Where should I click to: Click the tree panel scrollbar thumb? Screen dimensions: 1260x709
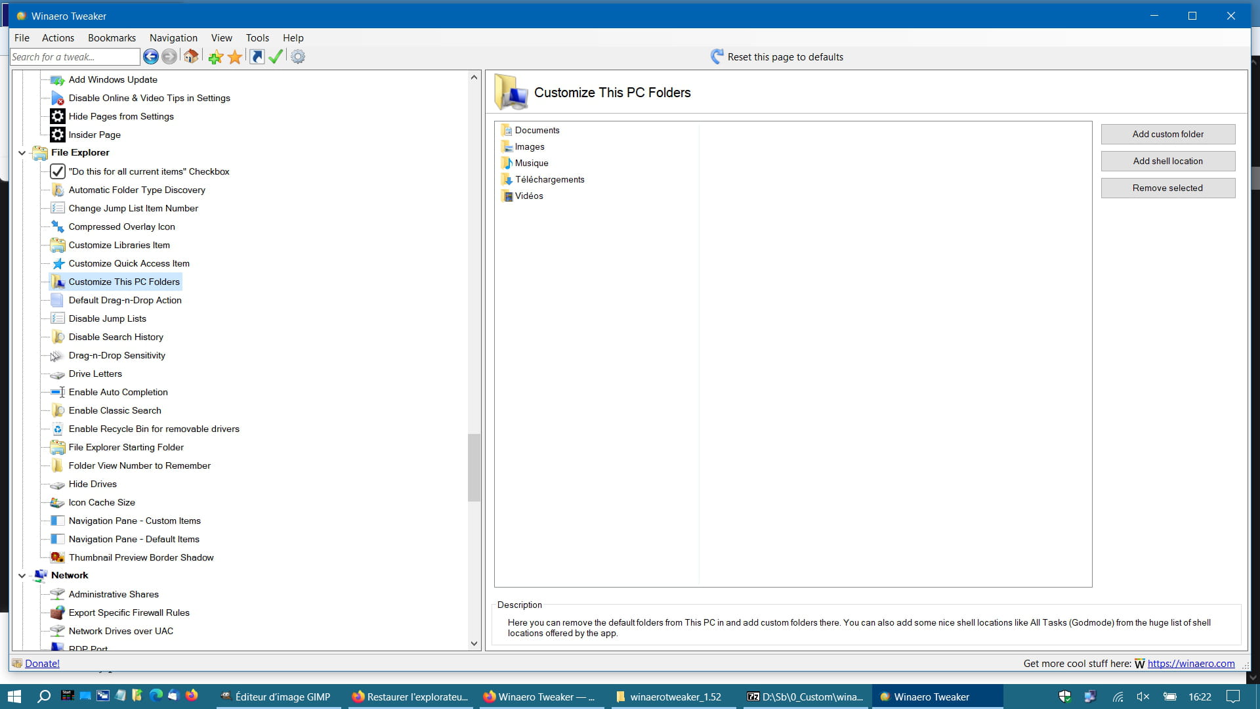[474, 467]
